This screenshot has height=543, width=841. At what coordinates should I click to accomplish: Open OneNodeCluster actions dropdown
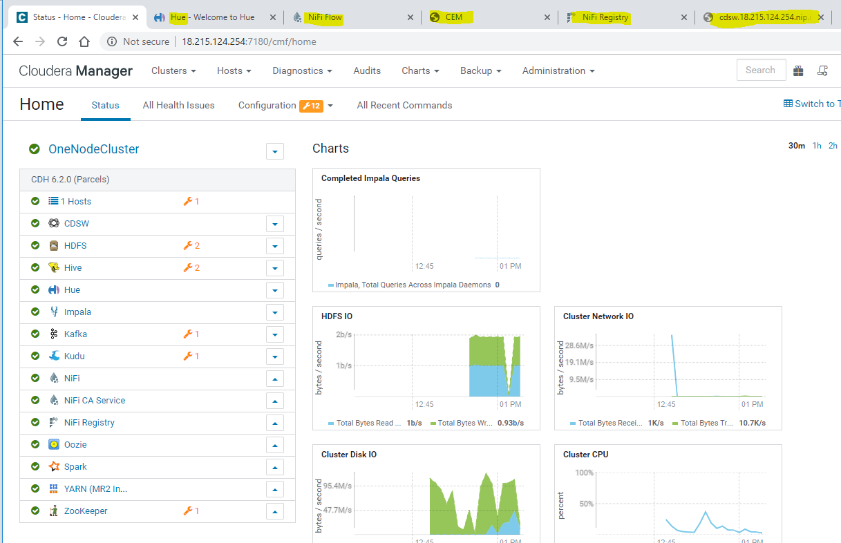(x=275, y=151)
